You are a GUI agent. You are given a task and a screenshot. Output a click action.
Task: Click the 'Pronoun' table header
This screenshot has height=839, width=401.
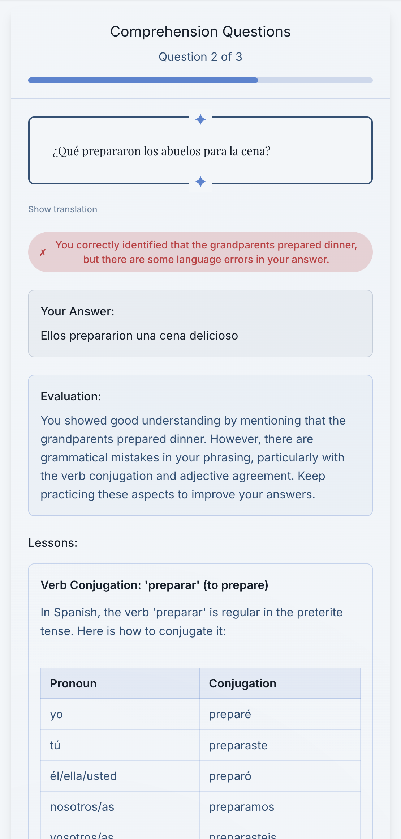73,683
